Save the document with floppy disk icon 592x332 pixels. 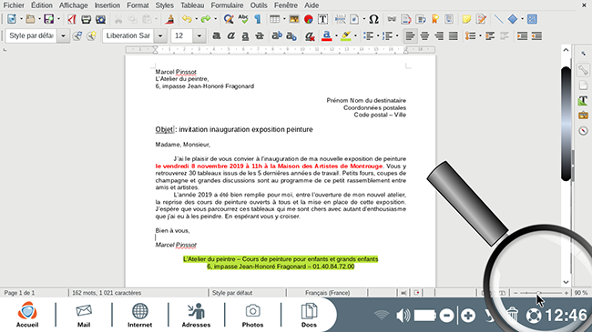(x=48, y=19)
